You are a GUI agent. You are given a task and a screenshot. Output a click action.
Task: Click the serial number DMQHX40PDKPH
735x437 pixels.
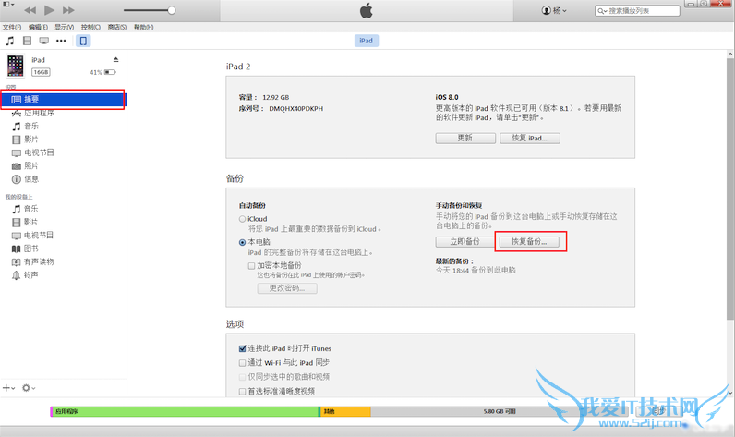tap(295, 108)
